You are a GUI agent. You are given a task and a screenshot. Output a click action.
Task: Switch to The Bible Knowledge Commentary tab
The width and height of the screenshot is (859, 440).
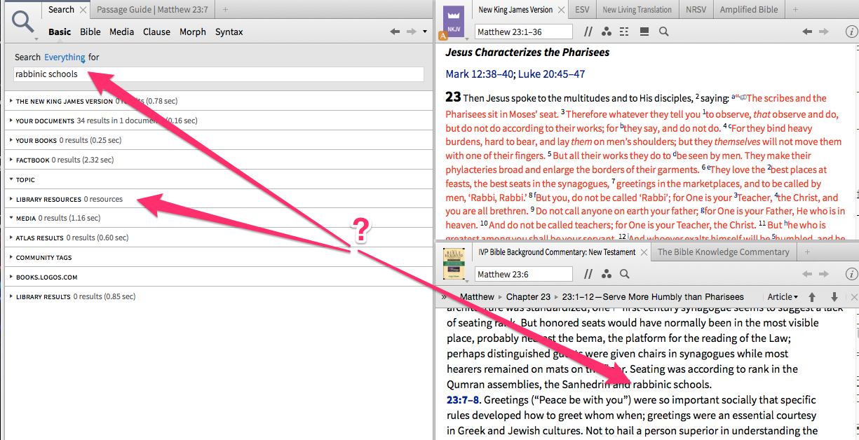pos(724,252)
